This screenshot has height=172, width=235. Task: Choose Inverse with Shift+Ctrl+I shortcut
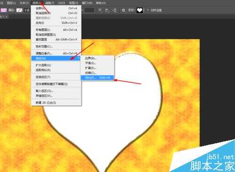(x=56, y=23)
